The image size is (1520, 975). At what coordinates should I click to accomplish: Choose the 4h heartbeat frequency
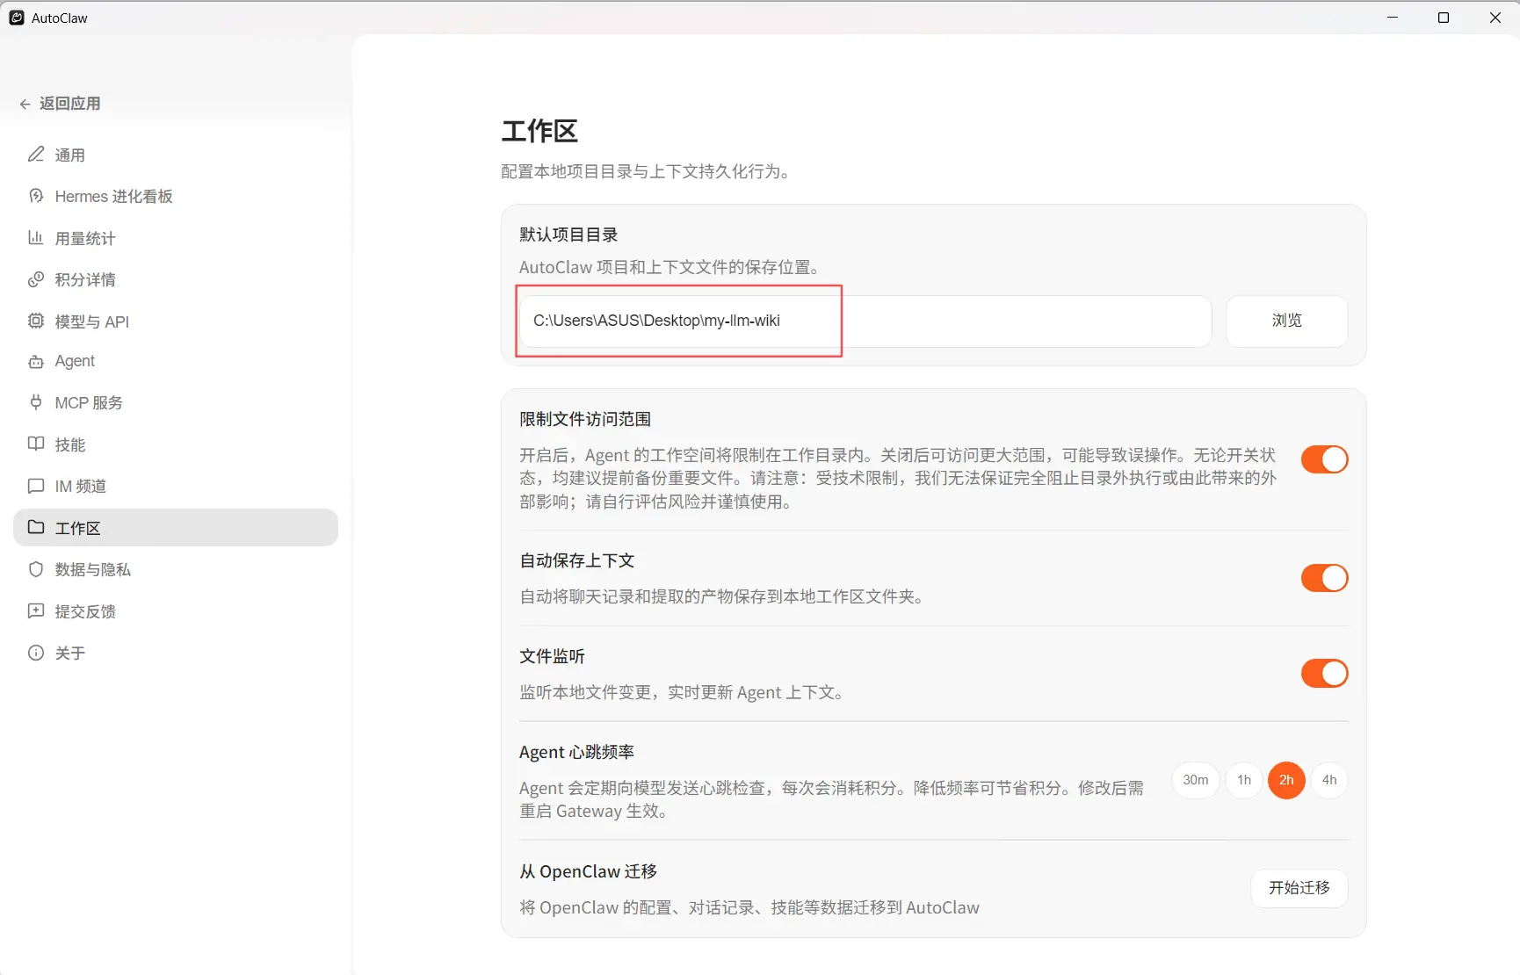point(1329,780)
